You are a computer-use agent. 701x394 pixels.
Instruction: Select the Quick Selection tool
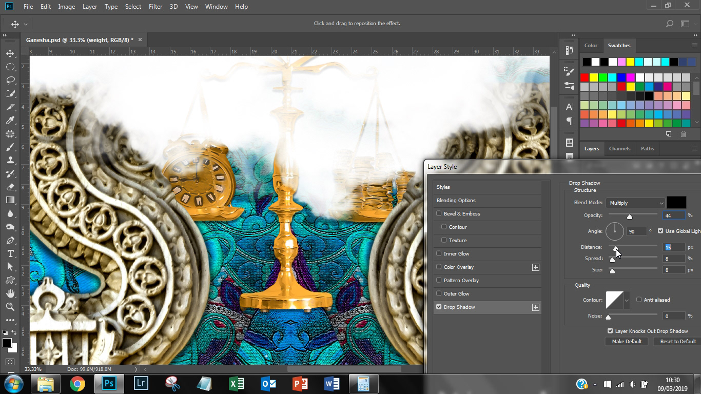(x=10, y=94)
